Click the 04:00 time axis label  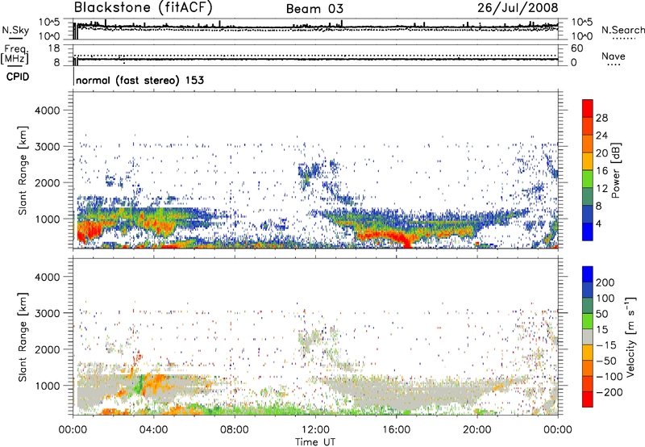click(x=153, y=430)
